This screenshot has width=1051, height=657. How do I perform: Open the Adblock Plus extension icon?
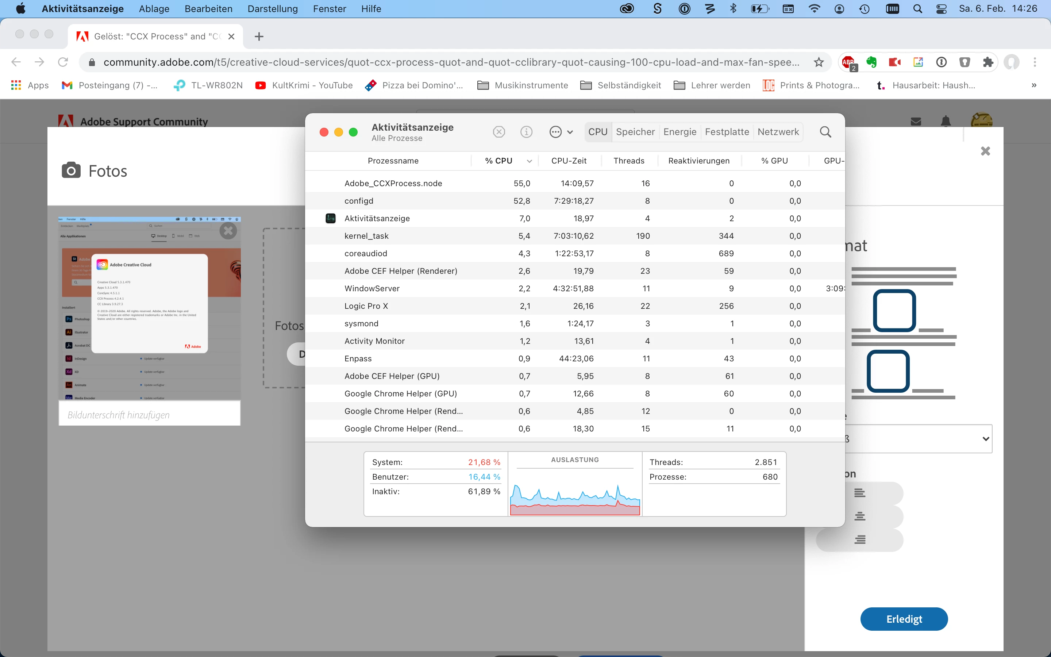pos(848,62)
